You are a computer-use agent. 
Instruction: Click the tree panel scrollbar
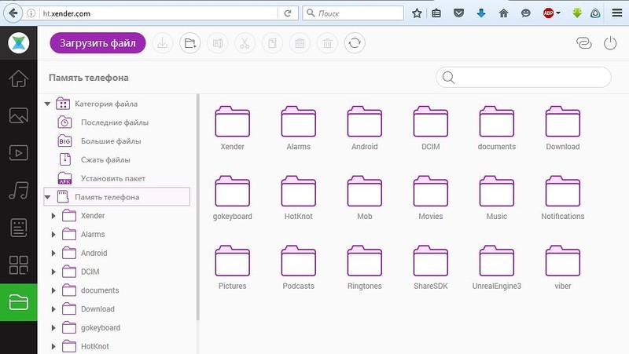click(198, 207)
